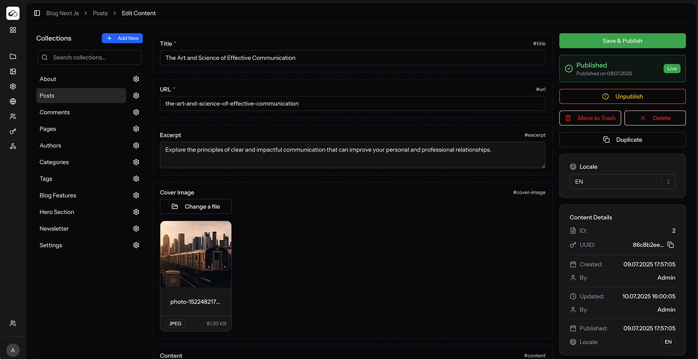Open the media library image icon

point(13,71)
